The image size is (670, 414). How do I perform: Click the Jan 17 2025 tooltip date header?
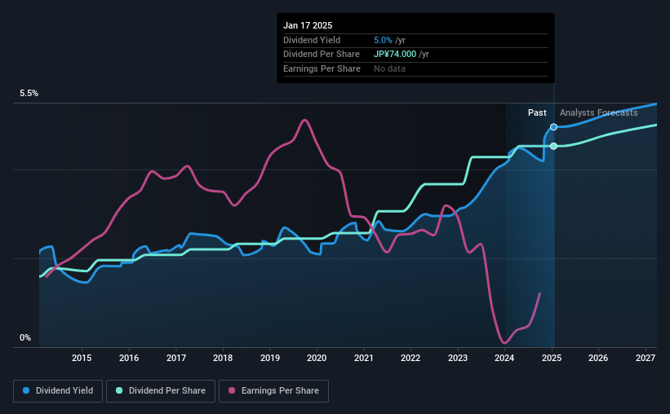pos(308,26)
